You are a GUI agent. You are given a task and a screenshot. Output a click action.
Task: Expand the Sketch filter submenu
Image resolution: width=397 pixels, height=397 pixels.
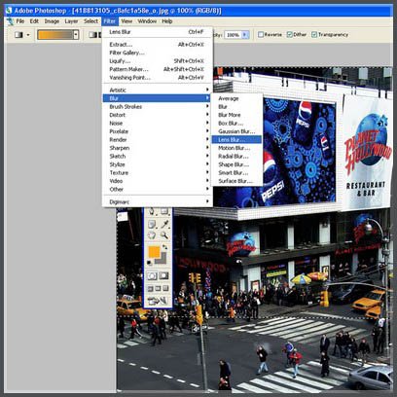pyautogui.click(x=158, y=156)
